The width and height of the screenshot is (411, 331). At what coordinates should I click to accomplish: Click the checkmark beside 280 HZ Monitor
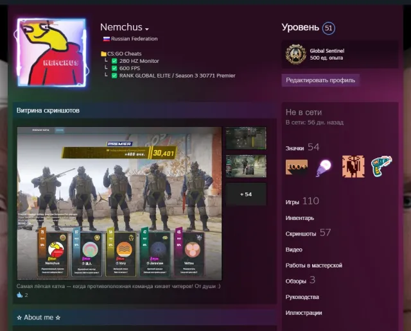point(114,61)
